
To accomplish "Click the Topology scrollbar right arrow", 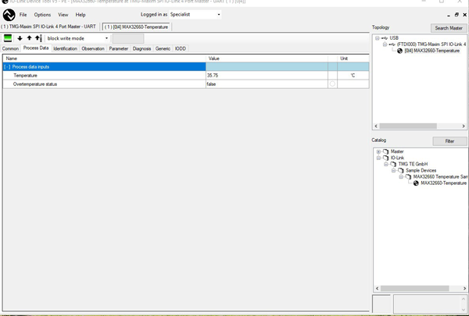I will [464, 126].
